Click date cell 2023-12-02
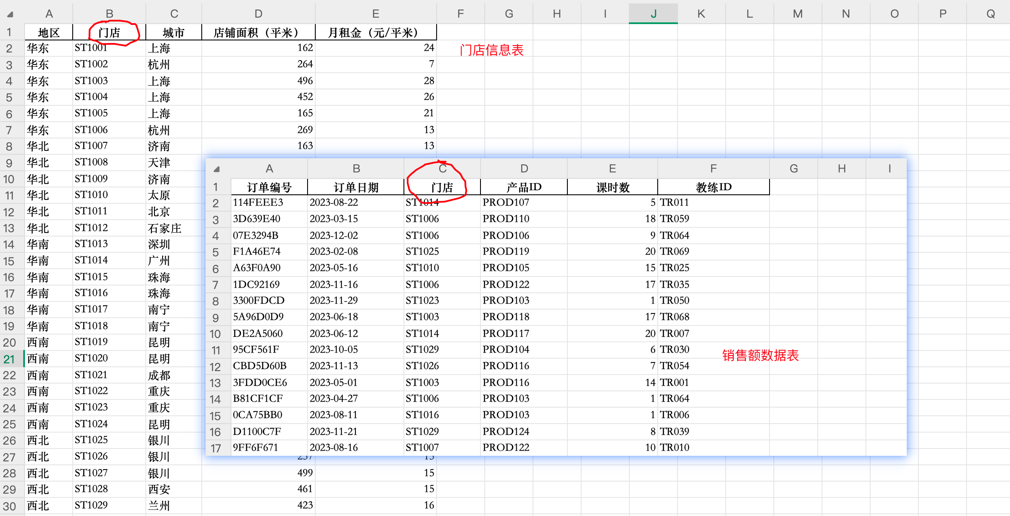1010x516 pixels. click(x=334, y=236)
